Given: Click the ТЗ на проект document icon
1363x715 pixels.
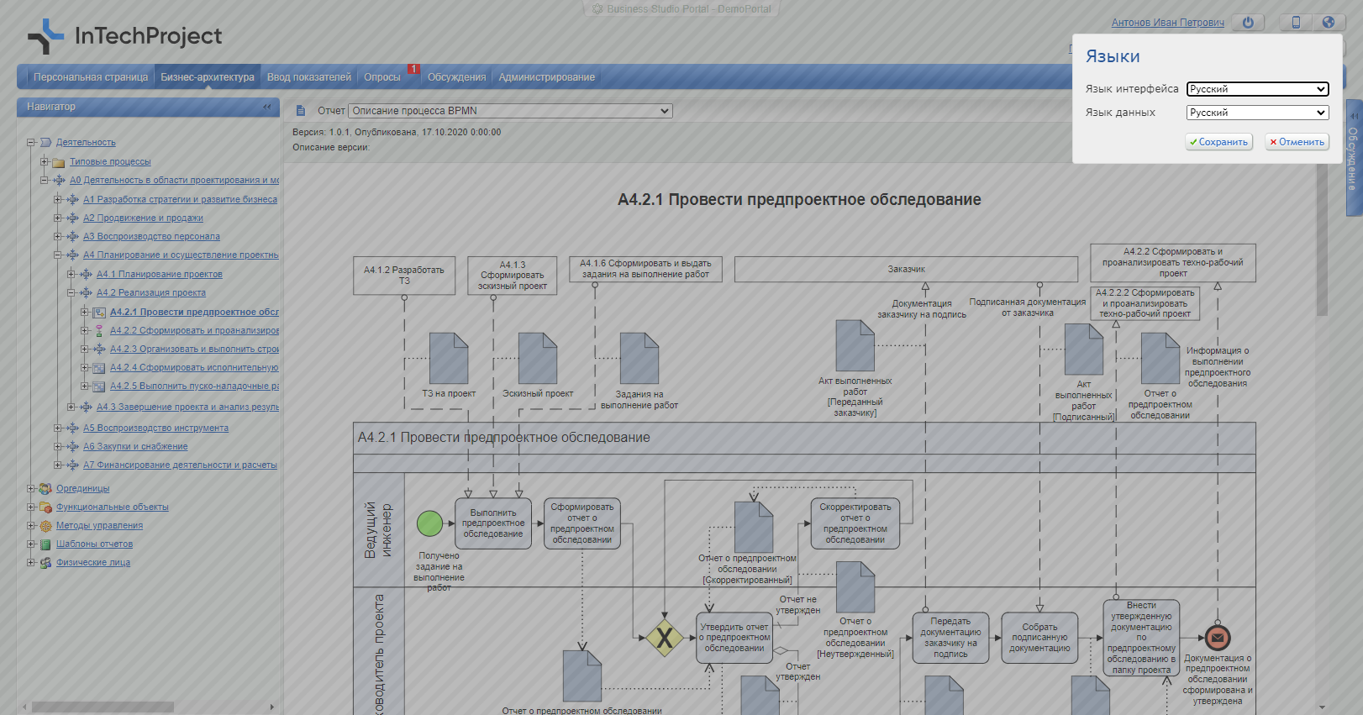Looking at the screenshot, I should coord(449,359).
